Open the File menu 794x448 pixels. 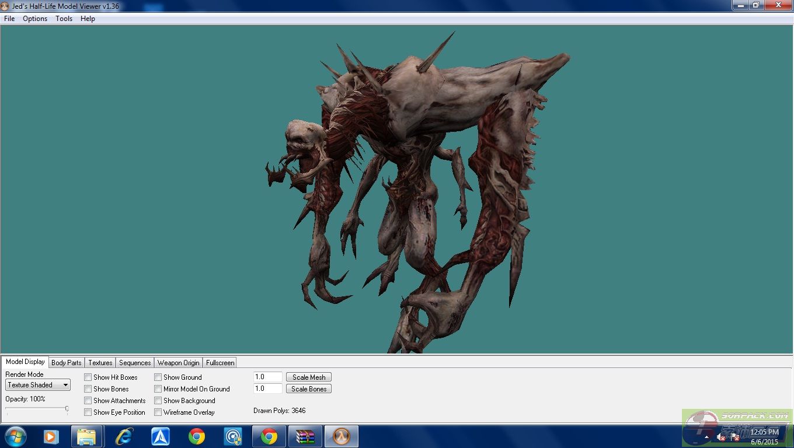click(9, 19)
